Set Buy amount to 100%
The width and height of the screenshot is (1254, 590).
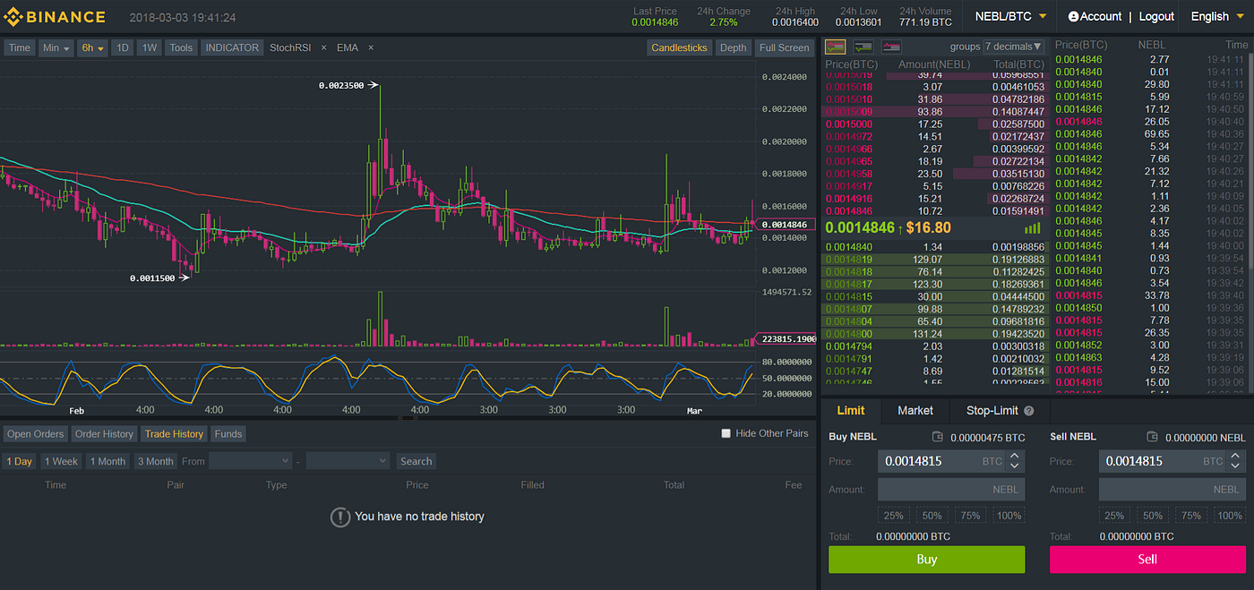tap(1009, 516)
